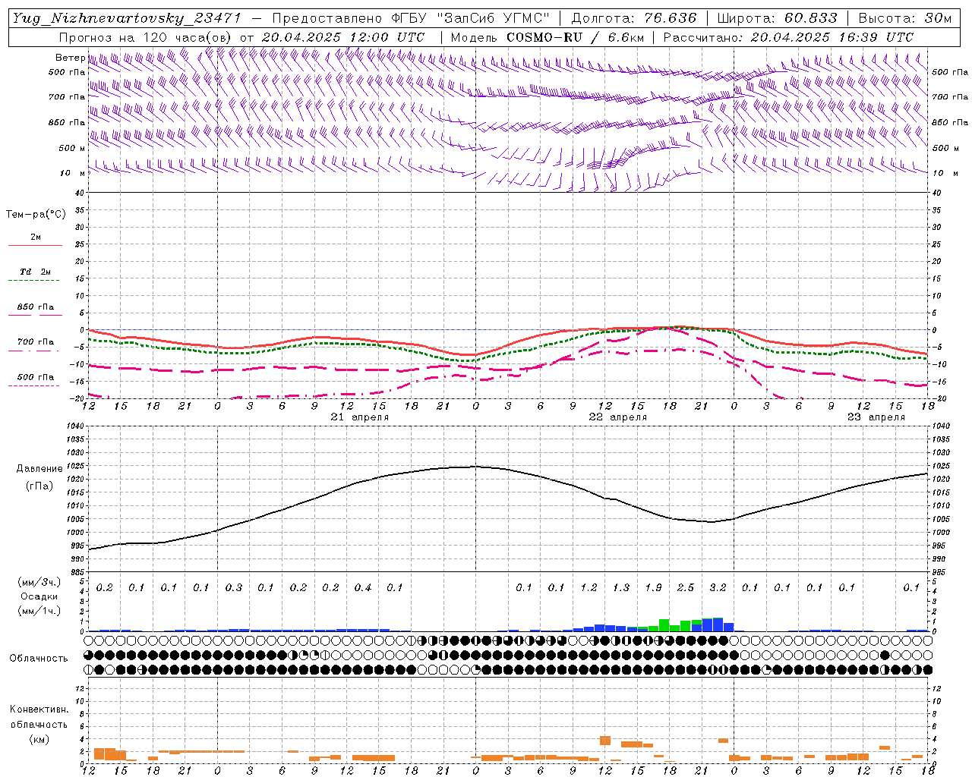972x777 pixels.
Task: Click the (мм/1ч.) precipitation unit label
Action: pyautogui.click(x=38, y=611)
